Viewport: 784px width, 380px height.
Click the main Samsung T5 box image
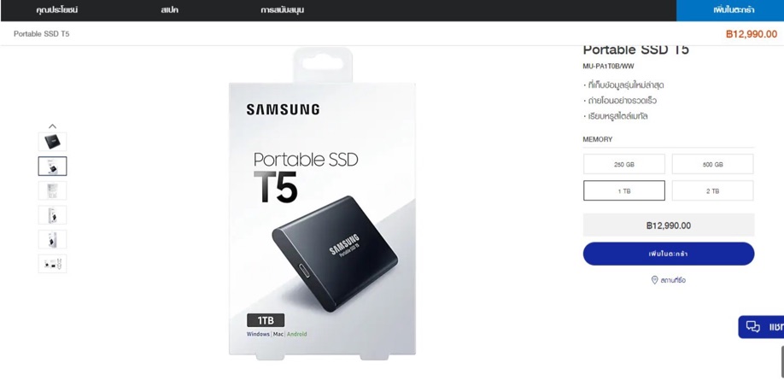pos(322,204)
